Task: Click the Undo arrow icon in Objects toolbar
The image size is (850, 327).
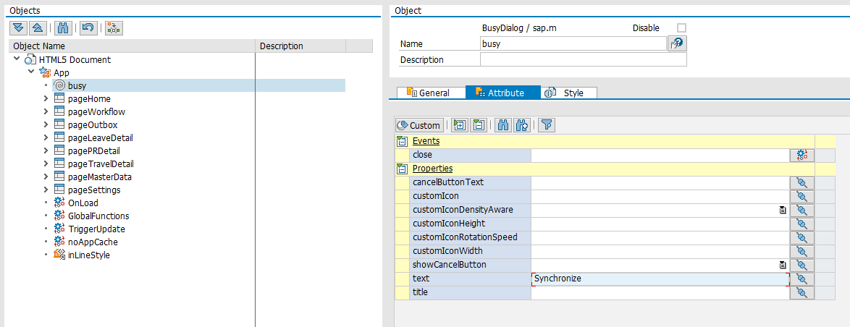Action: coord(88,28)
